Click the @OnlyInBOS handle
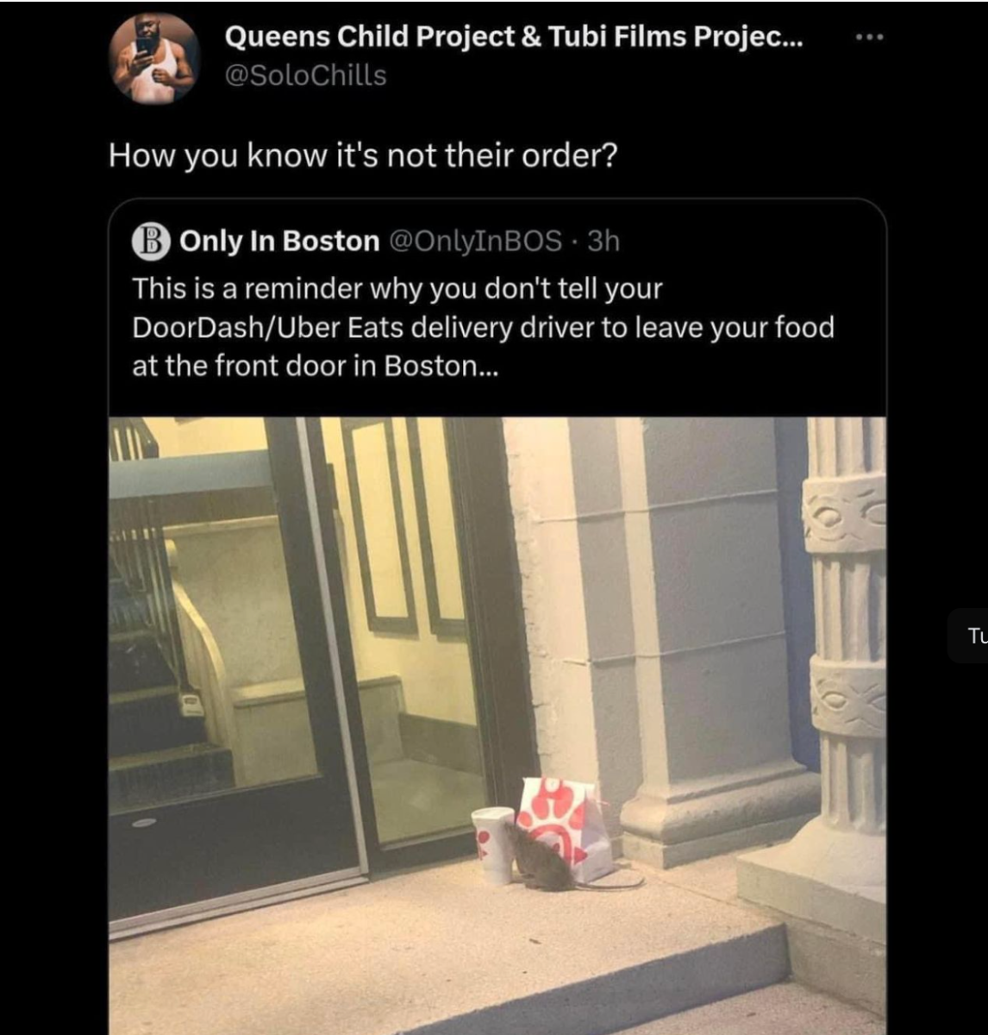 477,241
